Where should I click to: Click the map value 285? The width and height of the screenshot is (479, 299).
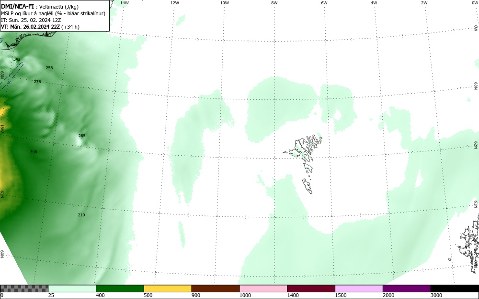pyautogui.click(x=82, y=136)
